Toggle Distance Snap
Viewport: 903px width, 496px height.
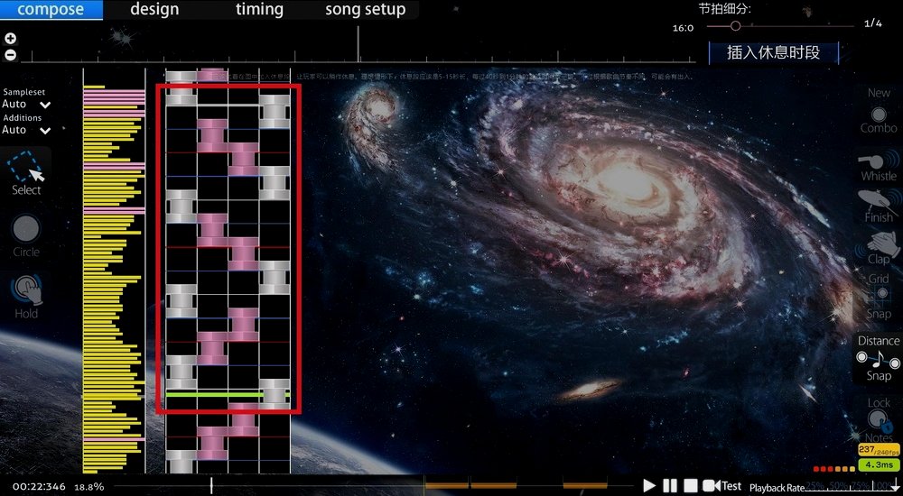click(878, 359)
